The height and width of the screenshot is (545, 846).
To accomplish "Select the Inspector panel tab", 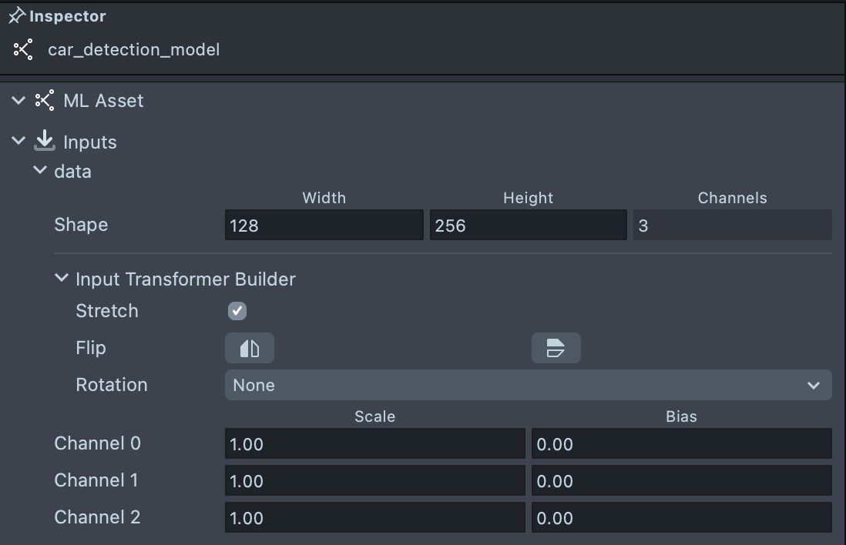I will tap(67, 16).
